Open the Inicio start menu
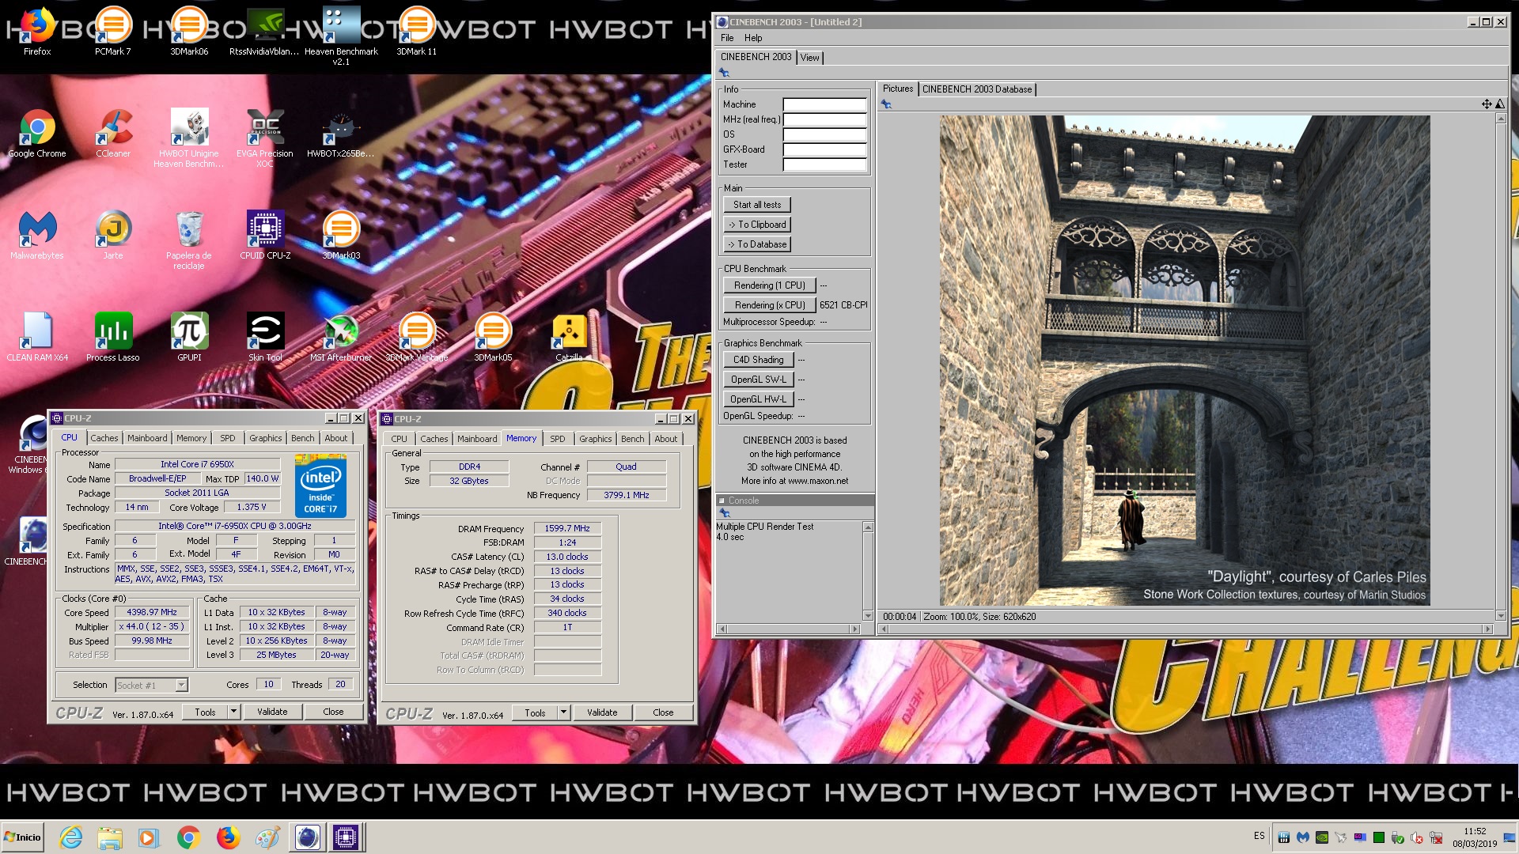The image size is (1519, 854). pos(23,837)
